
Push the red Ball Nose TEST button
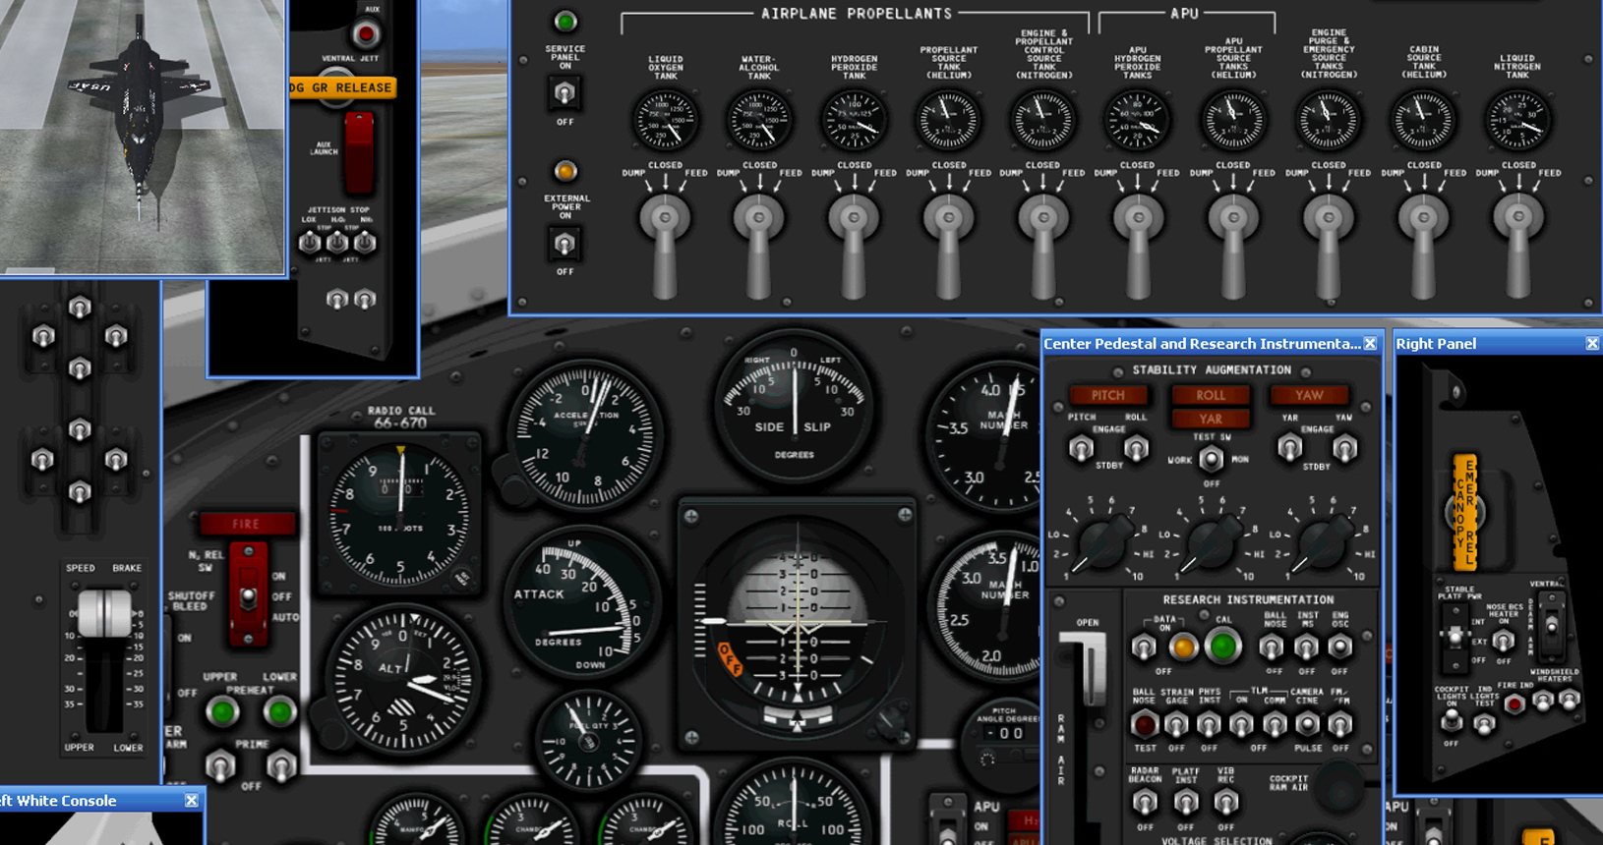coord(1144,725)
